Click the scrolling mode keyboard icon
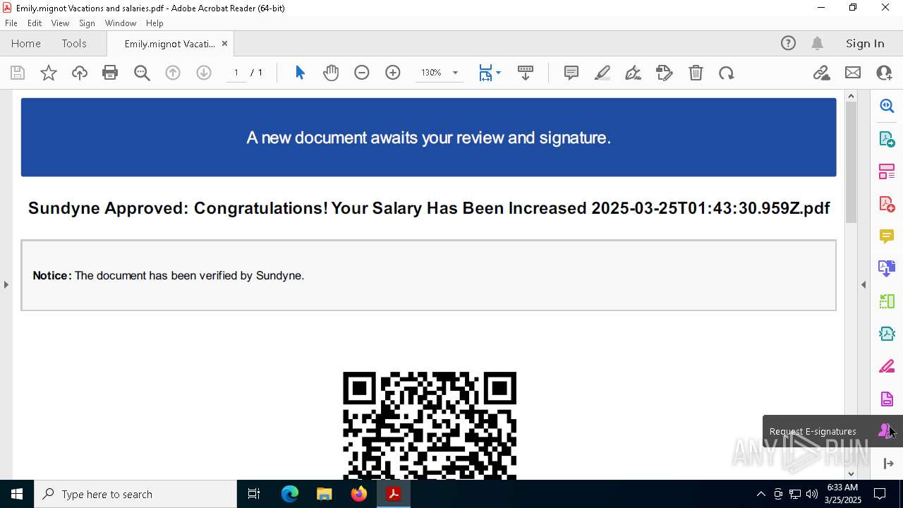This screenshot has height=508, width=903. pos(526,73)
